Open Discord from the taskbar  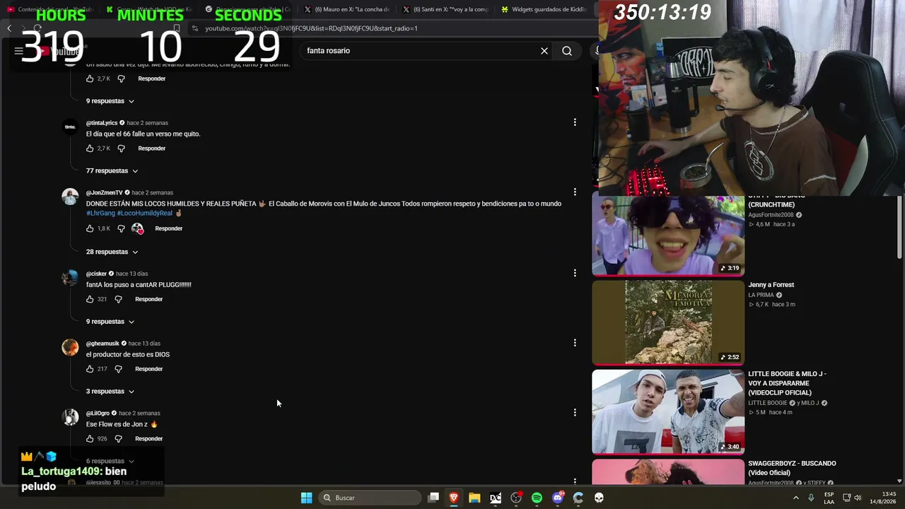tap(558, 498)
